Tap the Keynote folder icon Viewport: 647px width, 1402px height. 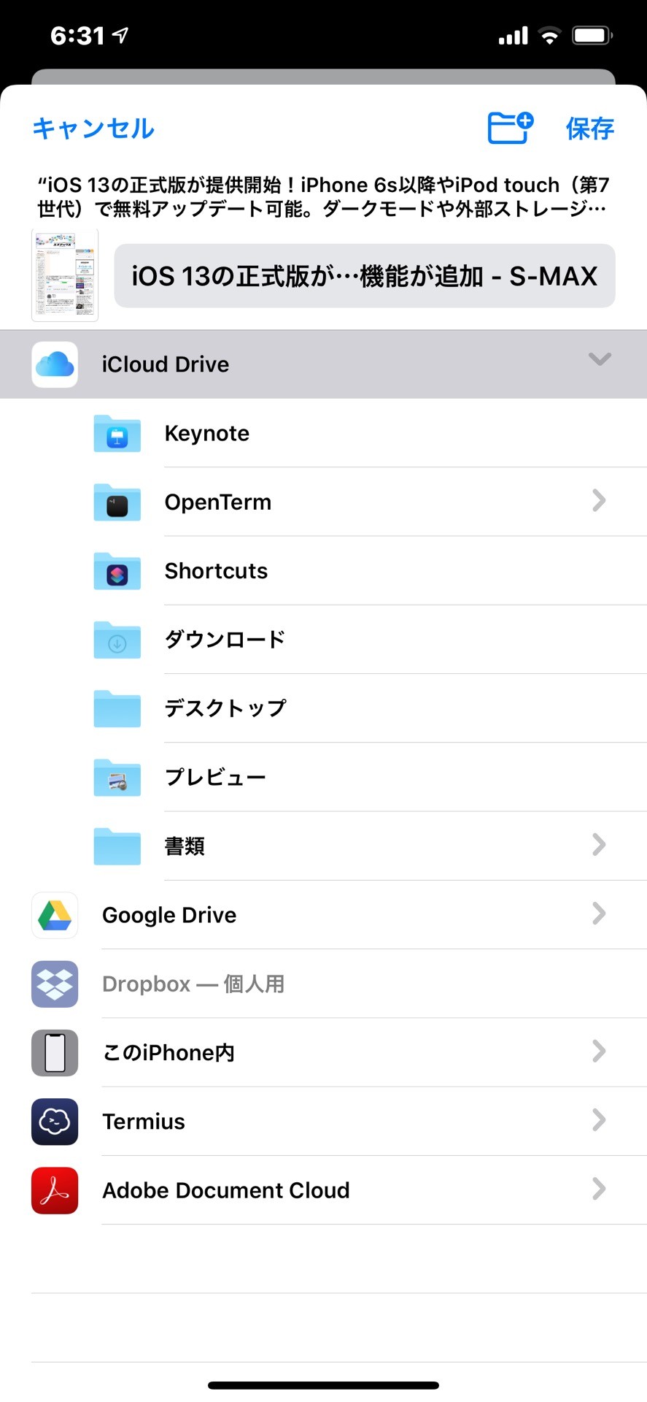pos(117,433)
